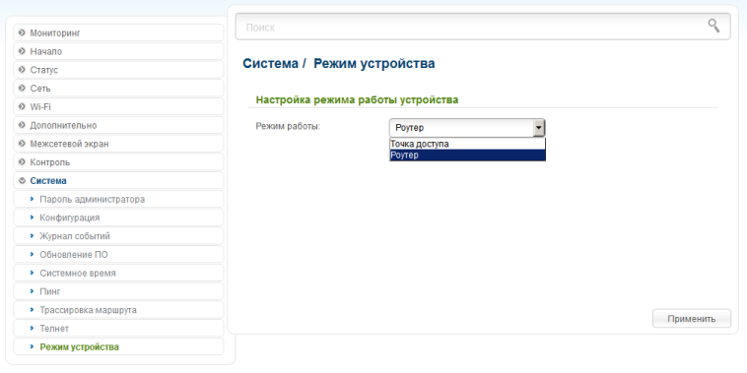This screenshot has height=373, width=747.
Task: Open the Дополнительно menu section
Action: pyautogui.click(x=118, y=125)
